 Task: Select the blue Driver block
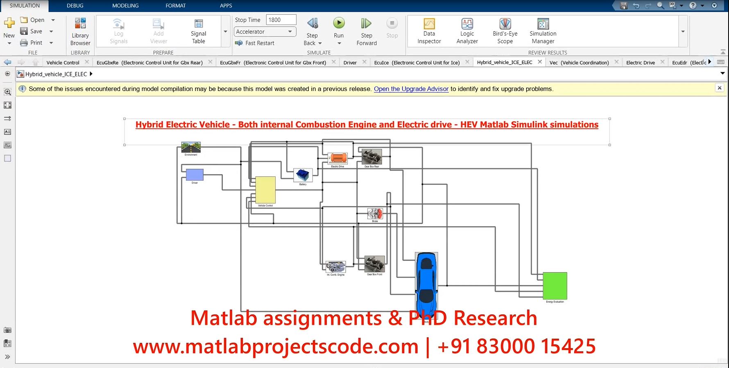point(195,175)
